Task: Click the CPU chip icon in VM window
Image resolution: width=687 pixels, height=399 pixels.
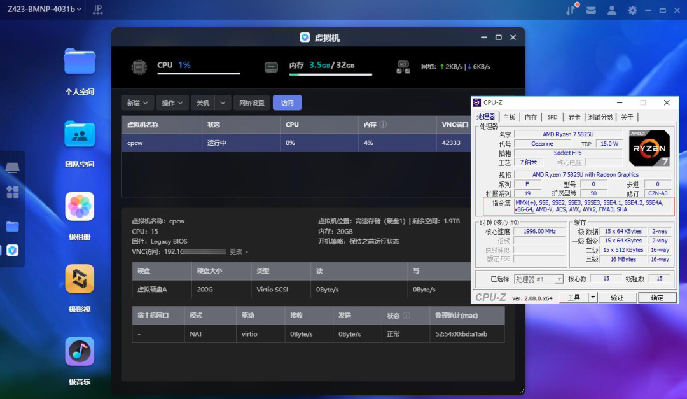Action: click(139, 67)
